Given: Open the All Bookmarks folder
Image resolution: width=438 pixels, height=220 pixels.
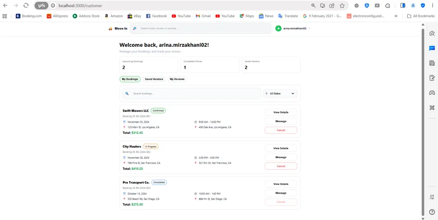Looking at the screenshot, I should 420,16.
